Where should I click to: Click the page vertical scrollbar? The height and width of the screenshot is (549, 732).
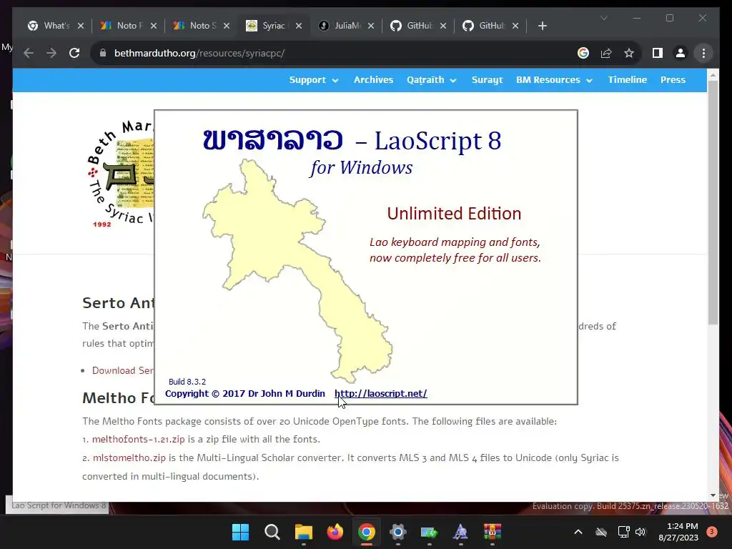coord(713,202)
